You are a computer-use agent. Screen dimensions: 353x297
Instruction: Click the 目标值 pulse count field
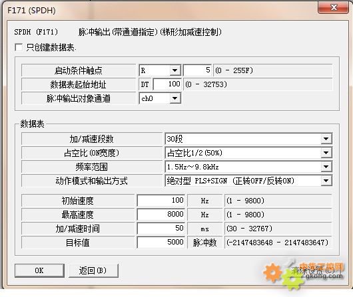[161, 243]
